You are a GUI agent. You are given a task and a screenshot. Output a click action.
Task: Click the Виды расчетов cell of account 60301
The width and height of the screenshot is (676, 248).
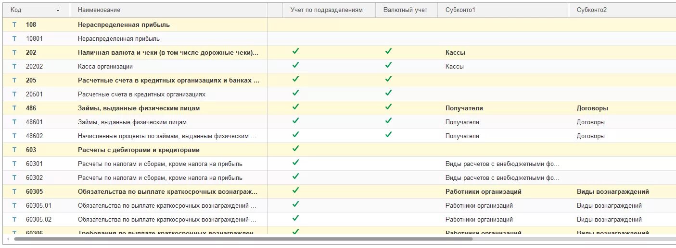click(503, 164)
